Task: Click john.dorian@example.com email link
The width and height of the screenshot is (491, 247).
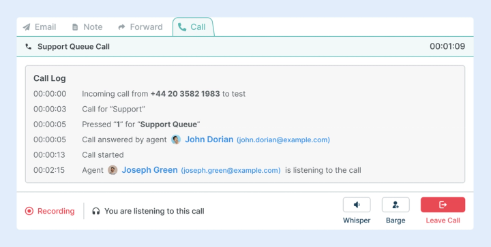Action: click(283, 140)
